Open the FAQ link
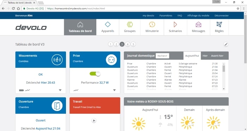The image size is (247, 131). pyautogui.click(x=180, y=15)
